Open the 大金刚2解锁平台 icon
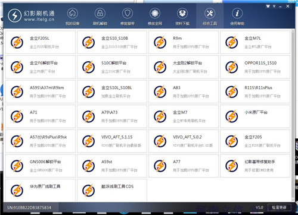Image resolution: width=298 pixels, height=215 pixels. 160,67
